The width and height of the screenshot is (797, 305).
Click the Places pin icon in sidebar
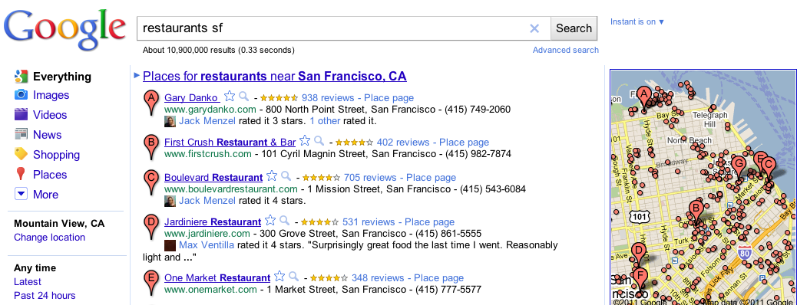[x=21, y=174]
